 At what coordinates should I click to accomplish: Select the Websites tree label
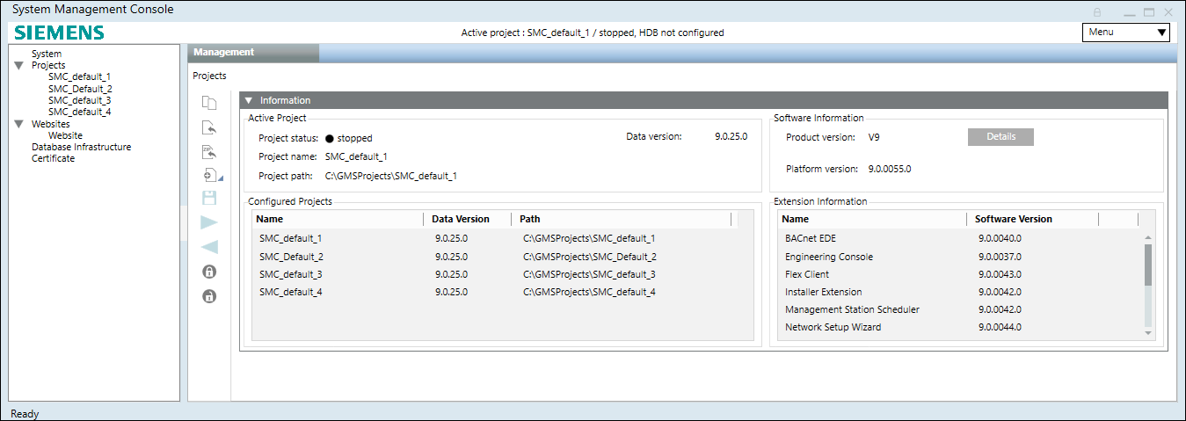click(x=50, y=124)
